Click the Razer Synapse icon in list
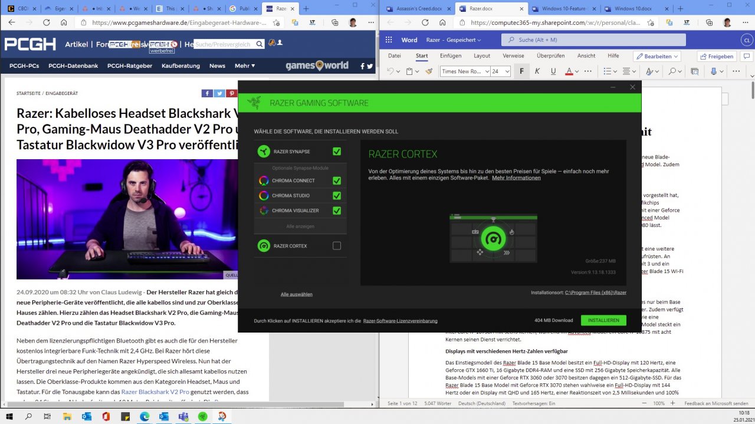755x424 pixels. [264, 152]
